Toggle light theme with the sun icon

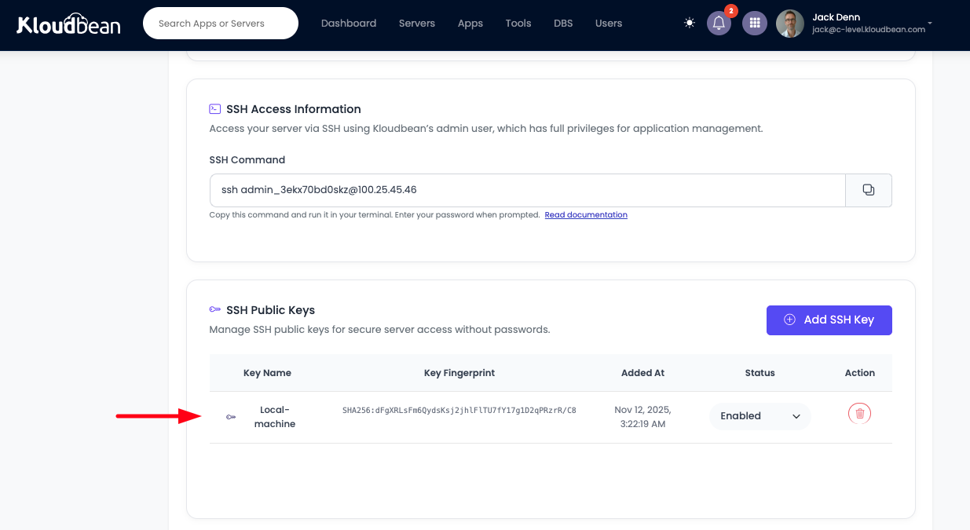689,23
